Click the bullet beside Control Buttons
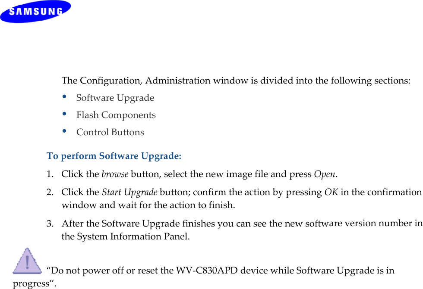The height and width of the screenshot is (289, 423). [64, 131]
